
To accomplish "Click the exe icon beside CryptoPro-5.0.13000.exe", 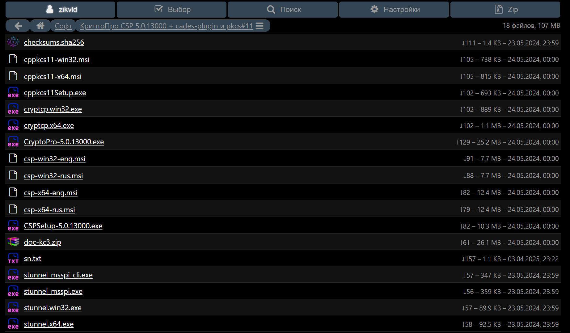I will pos(13,142).
